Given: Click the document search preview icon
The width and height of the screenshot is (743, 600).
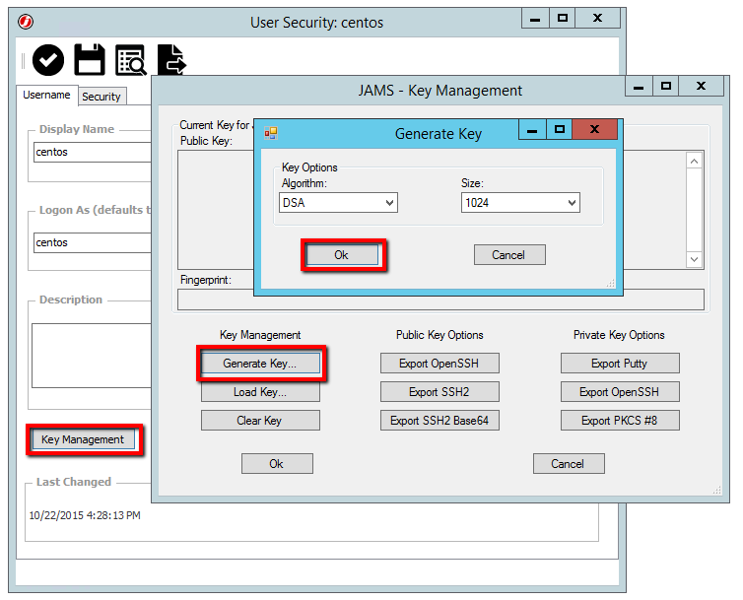Looking at the screenshot, I should (x=131, y=60).
